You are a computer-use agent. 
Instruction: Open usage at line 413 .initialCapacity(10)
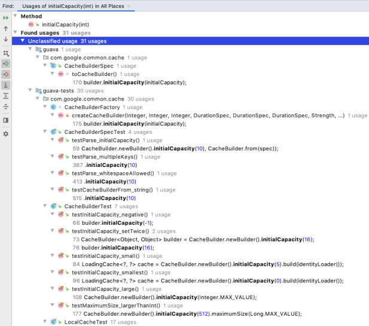(x=105, y=181)
